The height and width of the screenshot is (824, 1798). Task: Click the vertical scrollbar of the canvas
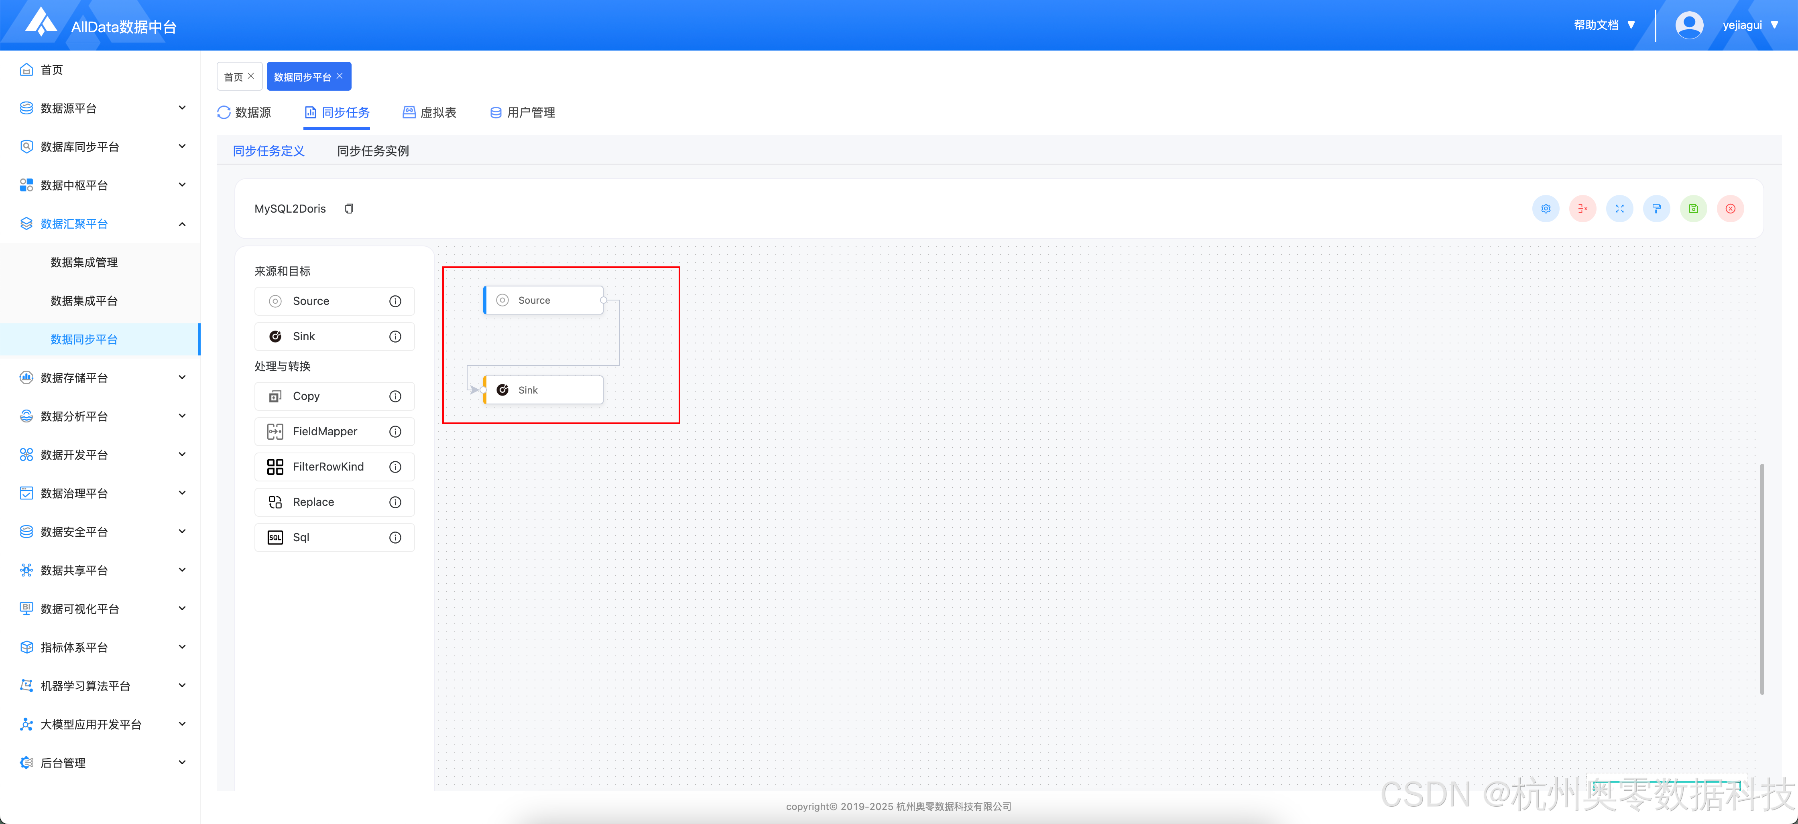click(1762, 579)
